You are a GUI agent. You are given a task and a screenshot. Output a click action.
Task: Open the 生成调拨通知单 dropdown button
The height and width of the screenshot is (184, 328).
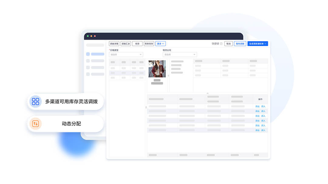(x=258, y=44)
